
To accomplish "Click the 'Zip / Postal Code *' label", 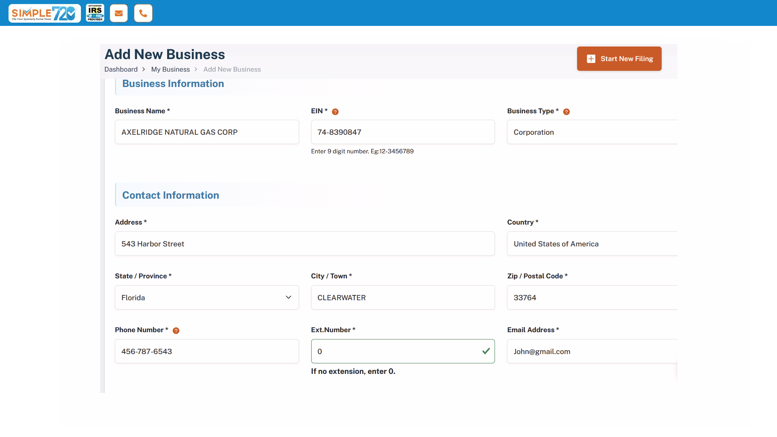I will [x=537, y=276].
